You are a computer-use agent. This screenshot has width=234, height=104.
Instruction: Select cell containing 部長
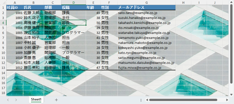(x=73, y=23)
